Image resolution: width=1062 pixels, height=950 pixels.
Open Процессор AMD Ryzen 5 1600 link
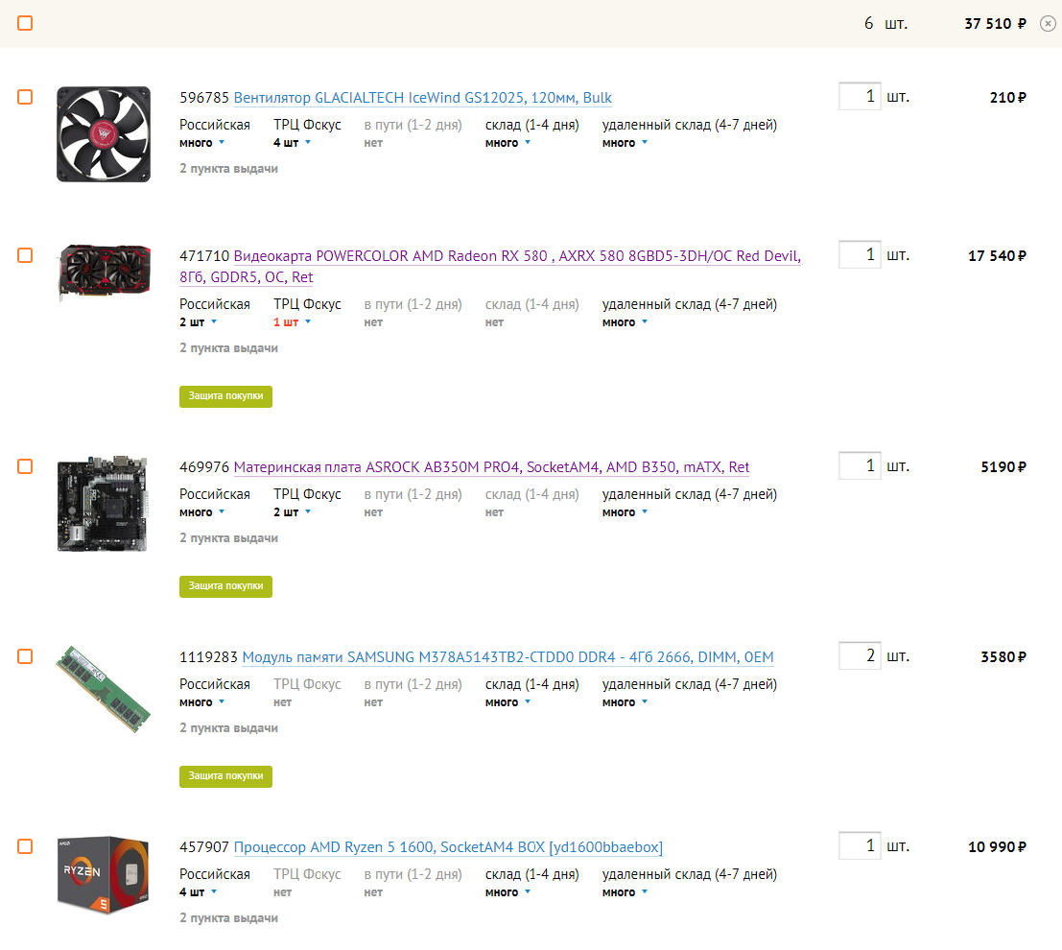click(448, 847)
